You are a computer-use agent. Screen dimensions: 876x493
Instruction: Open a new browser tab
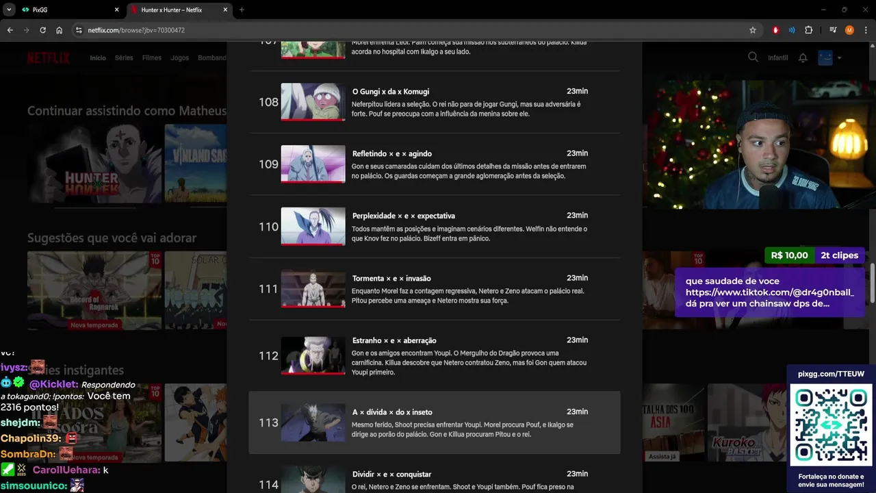[x=242, y=10]
